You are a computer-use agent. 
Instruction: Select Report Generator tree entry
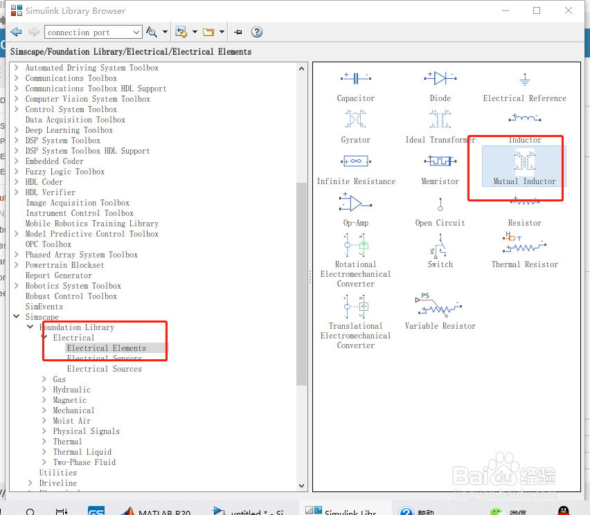[58, 275]
